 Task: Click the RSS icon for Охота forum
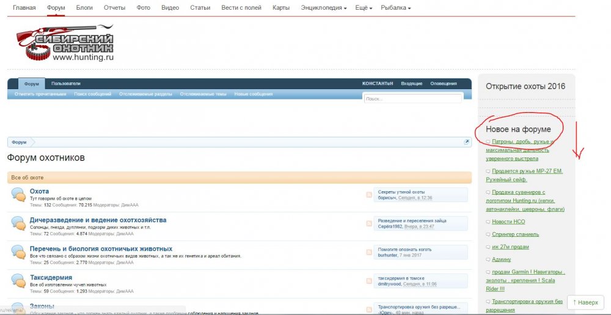[x=369, y=195]
